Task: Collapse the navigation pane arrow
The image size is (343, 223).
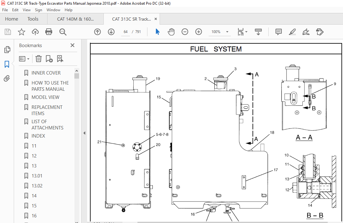Action: [84, 133]
